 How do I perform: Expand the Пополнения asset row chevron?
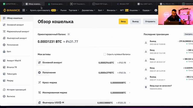130,73
